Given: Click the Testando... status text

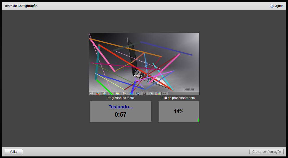Looking at the screenshot, I should coord(121,107).
